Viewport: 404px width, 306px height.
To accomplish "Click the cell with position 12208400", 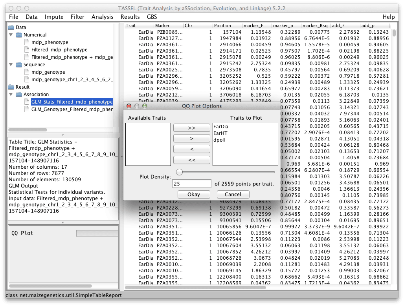I will (228, 277).
